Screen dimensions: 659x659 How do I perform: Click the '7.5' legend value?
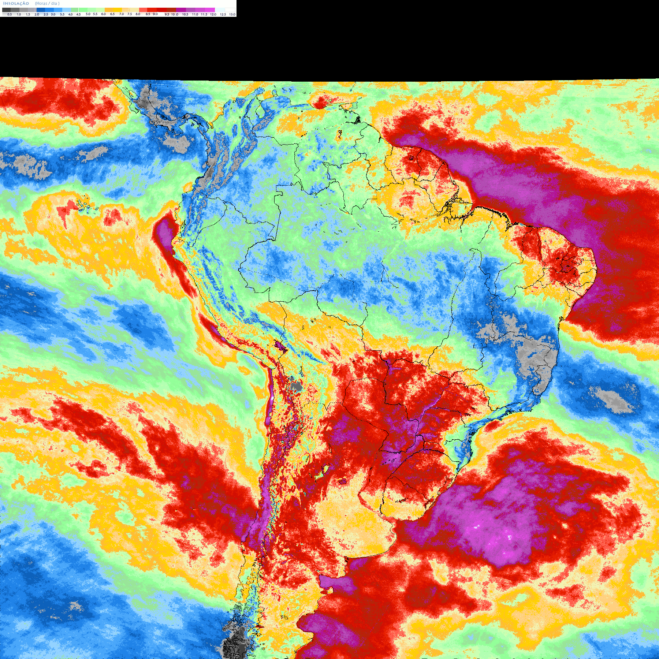[x=130, y=14]
